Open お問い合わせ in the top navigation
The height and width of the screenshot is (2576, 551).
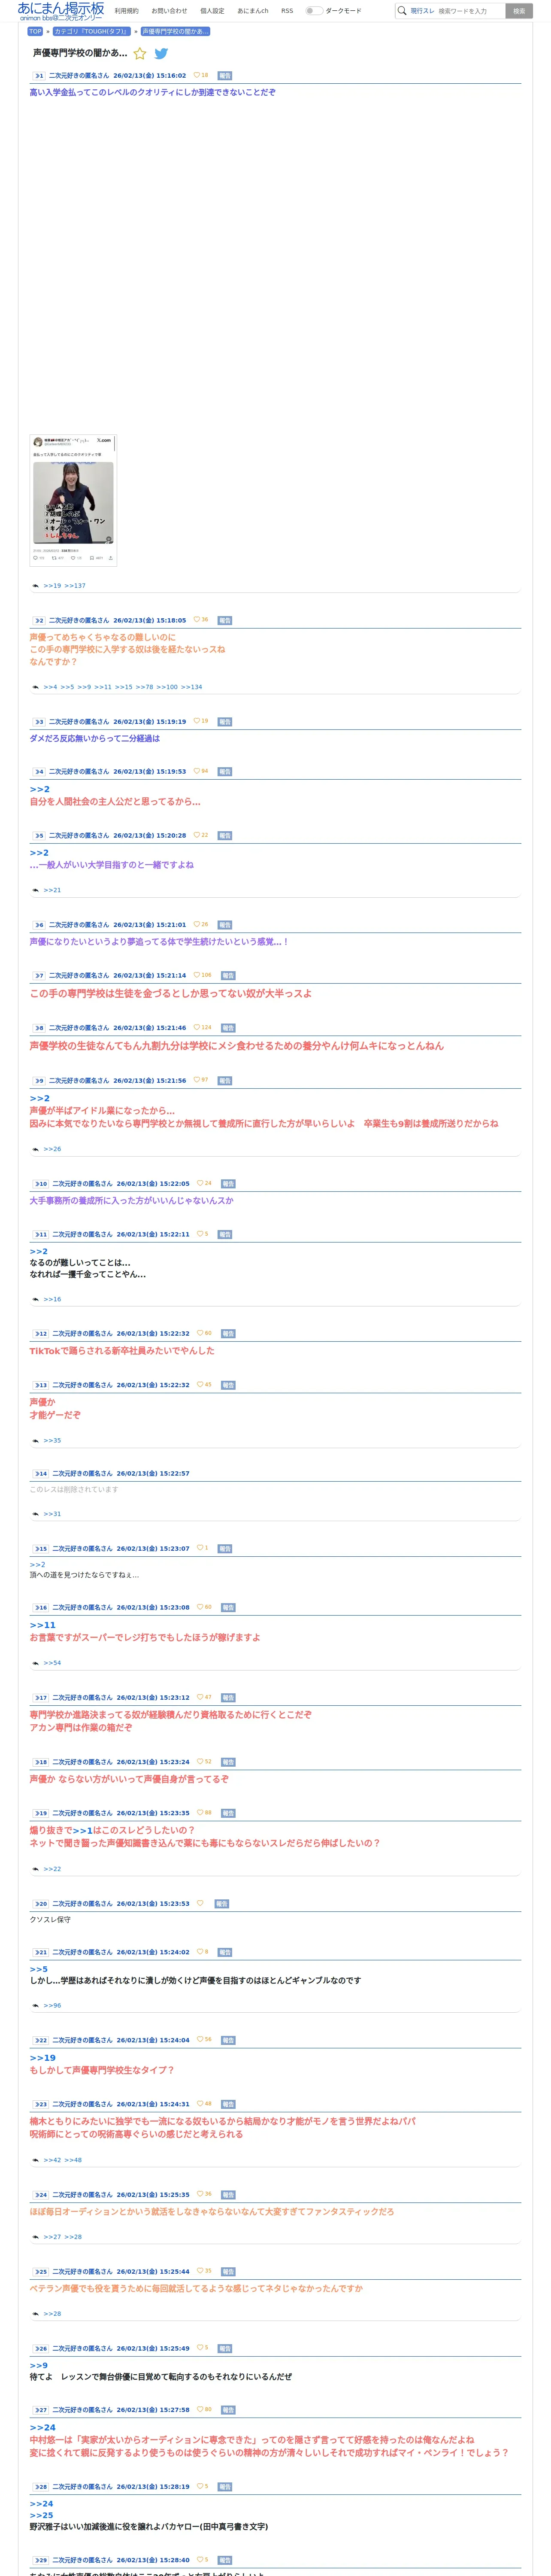tap(169, 11)
